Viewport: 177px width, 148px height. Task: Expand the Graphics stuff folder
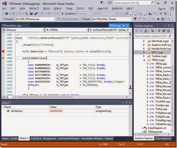[x=144, y=45]
